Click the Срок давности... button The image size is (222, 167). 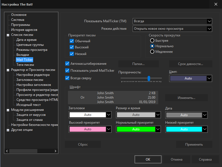point(191,64)
